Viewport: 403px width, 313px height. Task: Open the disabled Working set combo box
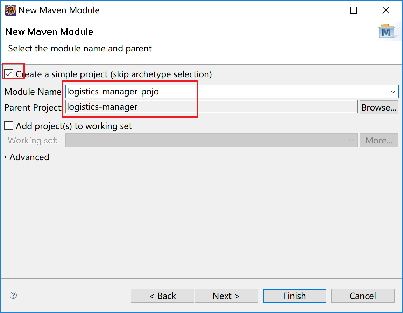pyautogui.click(x=211, y=140)
